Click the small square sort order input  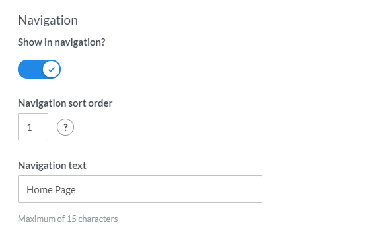click(x=33, y=126)
